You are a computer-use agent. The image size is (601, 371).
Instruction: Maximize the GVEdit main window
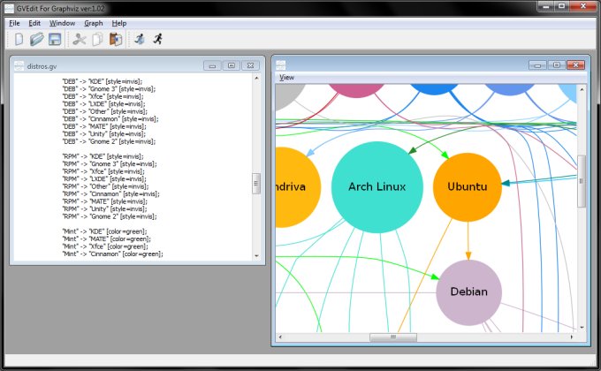point(562,6)
